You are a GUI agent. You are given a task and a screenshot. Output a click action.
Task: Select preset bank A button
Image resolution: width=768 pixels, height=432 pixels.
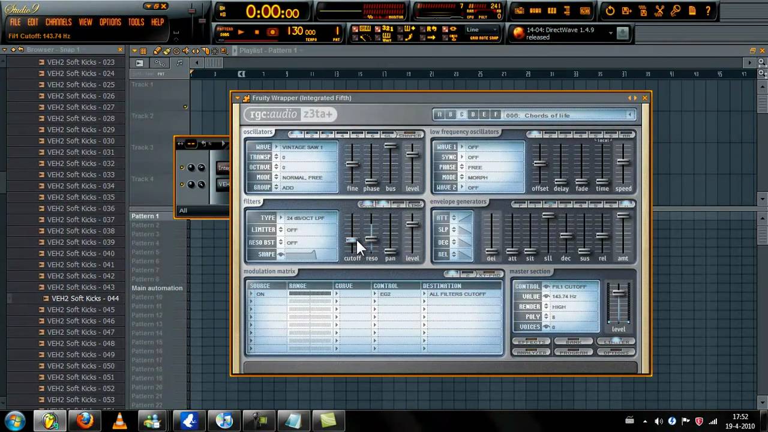click(x=439, y=115)
